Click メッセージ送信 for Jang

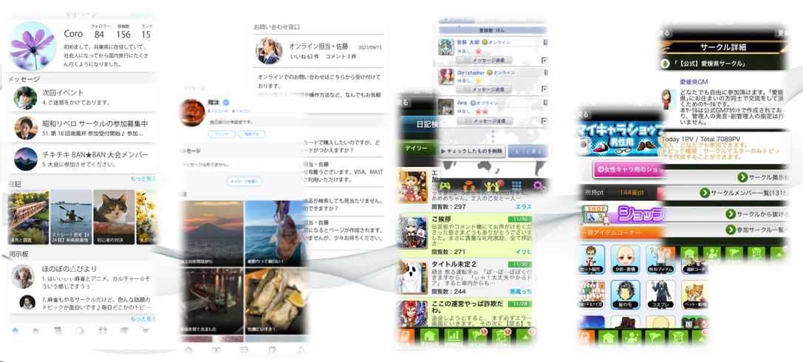(483, 121)
